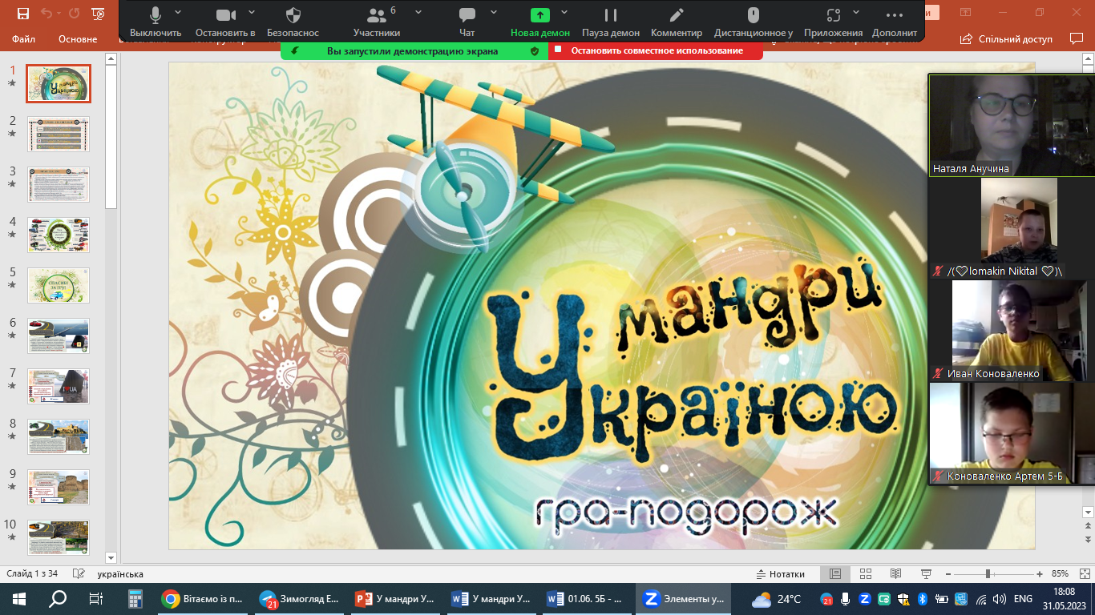Start Slide Show from status bar
This screenshot has width=1095, height=615.
(927, 574)
